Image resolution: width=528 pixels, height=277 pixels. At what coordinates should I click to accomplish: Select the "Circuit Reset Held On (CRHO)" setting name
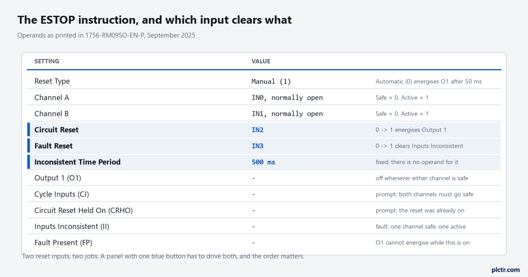coord(84,210)
